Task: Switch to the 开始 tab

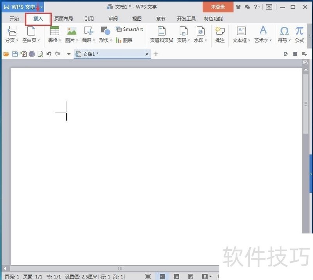Action: point(14,19)
